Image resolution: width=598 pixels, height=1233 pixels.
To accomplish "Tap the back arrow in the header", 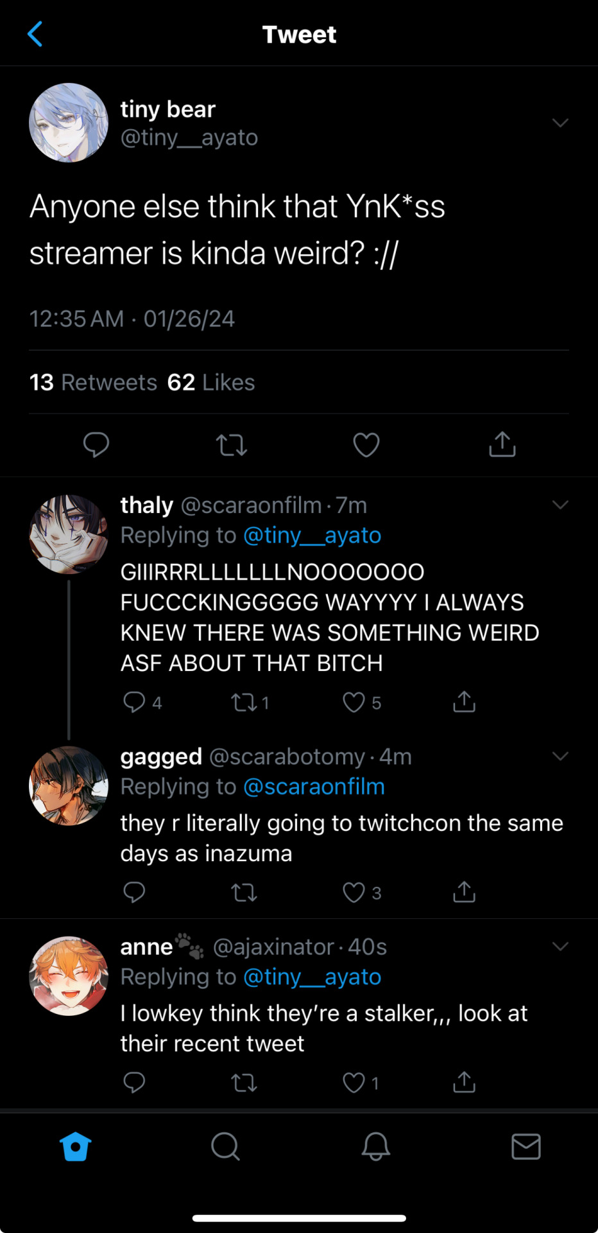I will click(35, 34).
